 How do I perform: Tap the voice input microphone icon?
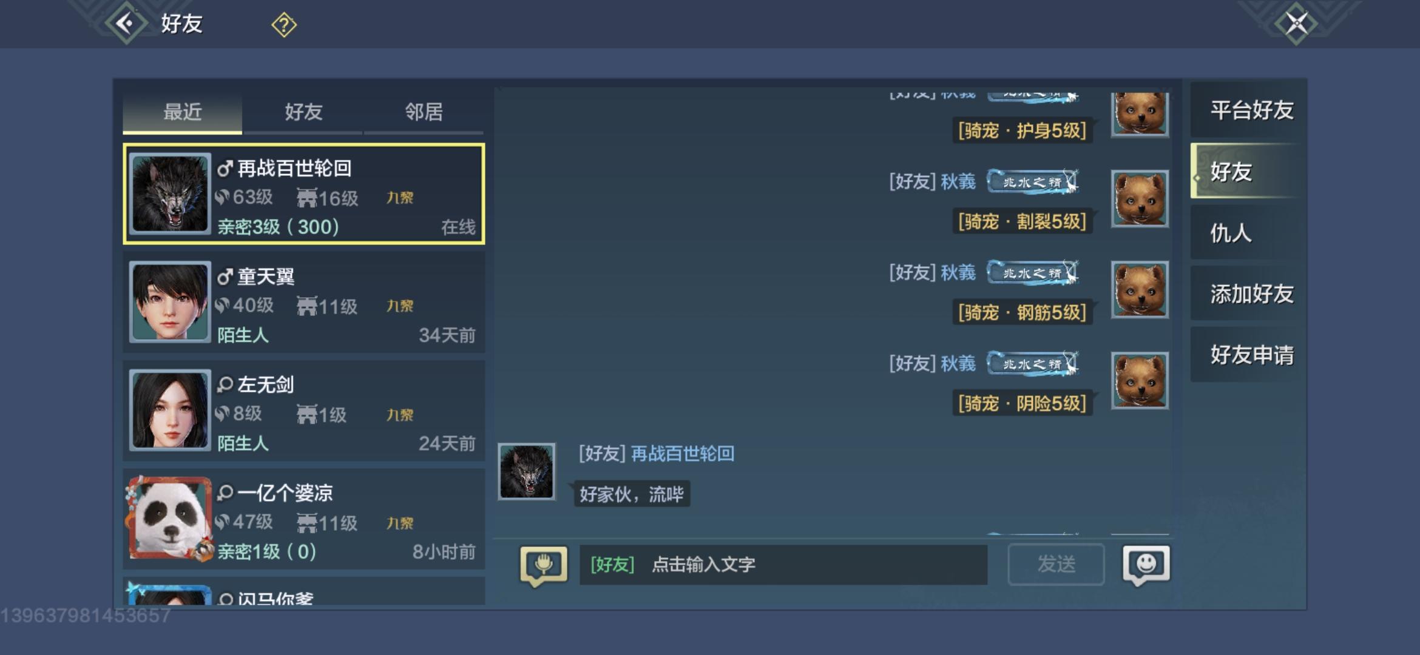pyautogui.click(x=544, y=565)
